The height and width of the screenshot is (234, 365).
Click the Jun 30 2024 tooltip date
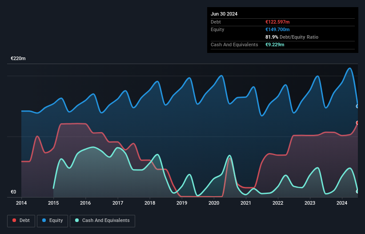(224, 14)
